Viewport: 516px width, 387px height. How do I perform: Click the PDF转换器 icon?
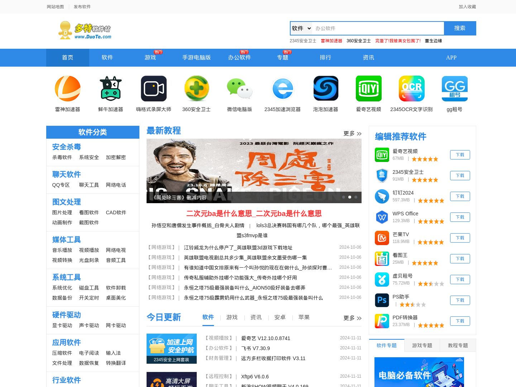pyautogui.click(x=382, y=321)
